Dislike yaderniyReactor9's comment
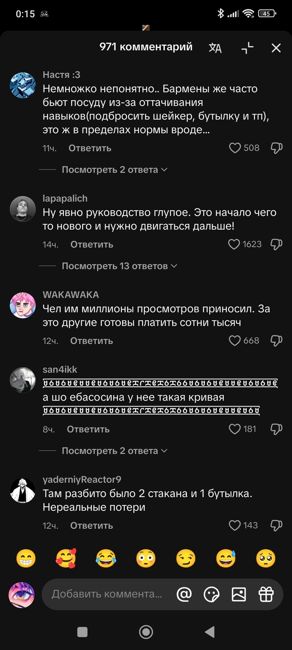 [x=277, y=526]
